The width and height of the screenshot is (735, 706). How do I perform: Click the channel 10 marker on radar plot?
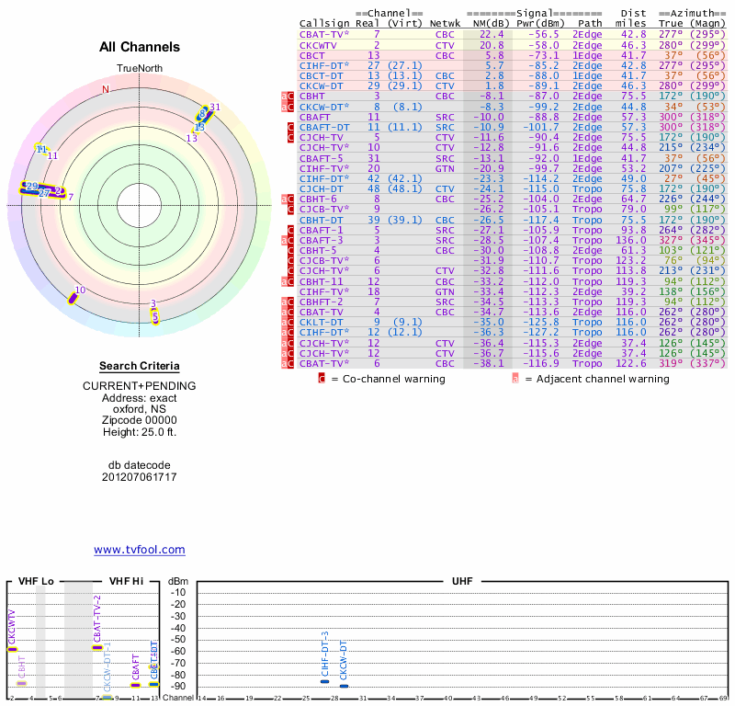(73, 296)
